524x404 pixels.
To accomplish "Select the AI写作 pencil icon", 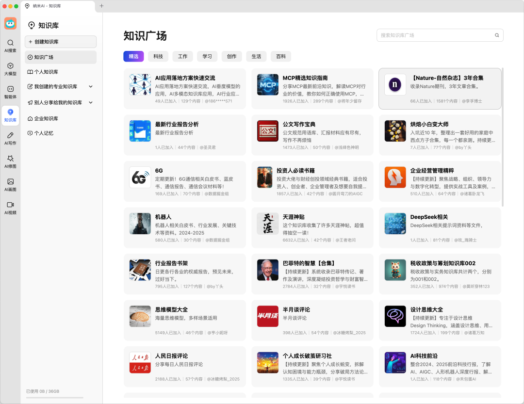I will tap(10, 138).
